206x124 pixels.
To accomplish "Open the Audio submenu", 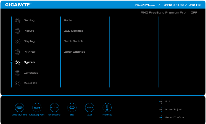I will tap(68, 20).
